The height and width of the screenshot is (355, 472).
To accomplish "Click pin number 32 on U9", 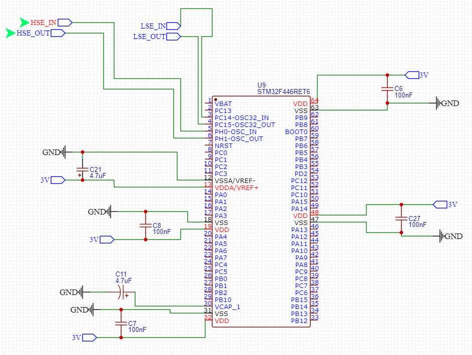I will (208, 317).
